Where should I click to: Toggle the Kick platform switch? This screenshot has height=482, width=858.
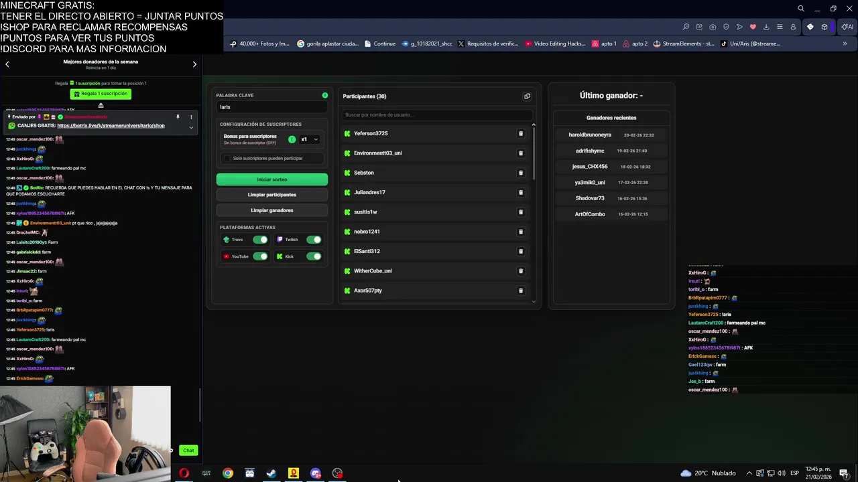314,256
